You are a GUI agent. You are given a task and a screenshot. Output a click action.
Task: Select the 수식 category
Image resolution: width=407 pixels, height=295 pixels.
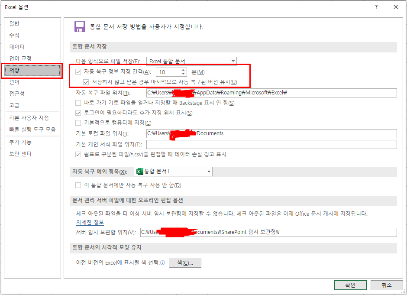pos(32,35)
